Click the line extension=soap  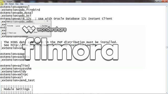[12, 54]
